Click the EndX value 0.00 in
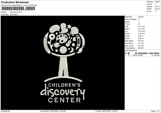161x113 pixels. pyautogui.click(x=141, y=36)
